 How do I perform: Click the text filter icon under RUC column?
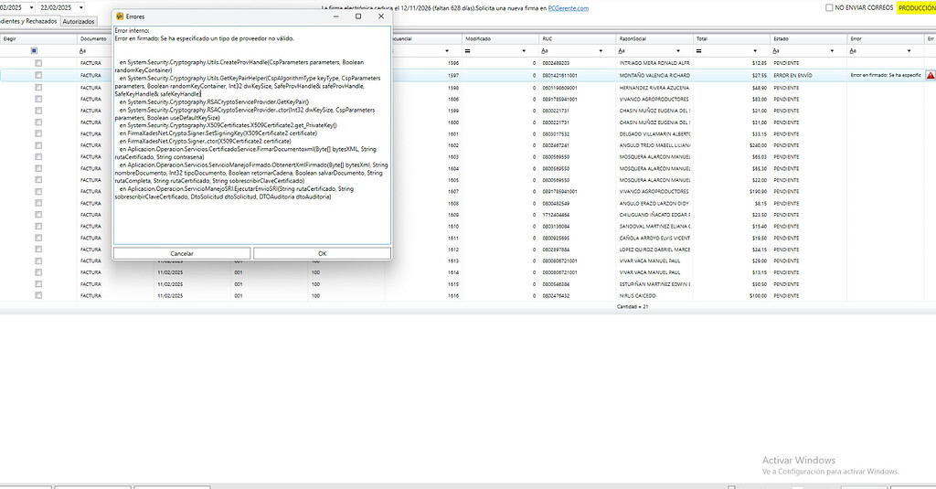pyautogui.click(x=544, y=51)
